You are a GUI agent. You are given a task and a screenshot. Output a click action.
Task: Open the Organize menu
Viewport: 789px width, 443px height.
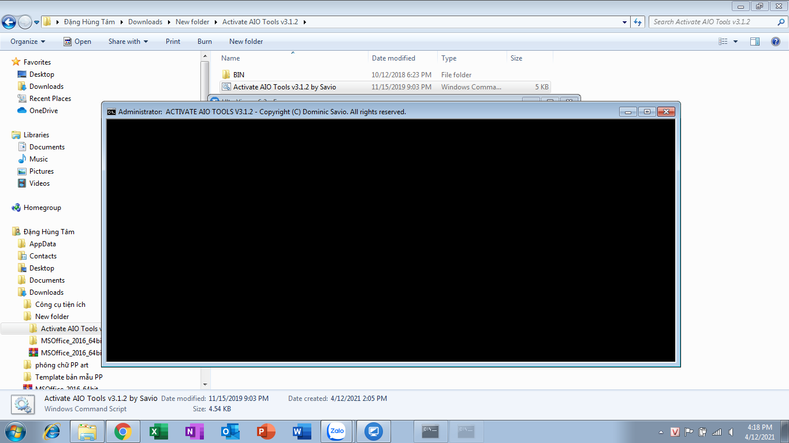(28, 42)
